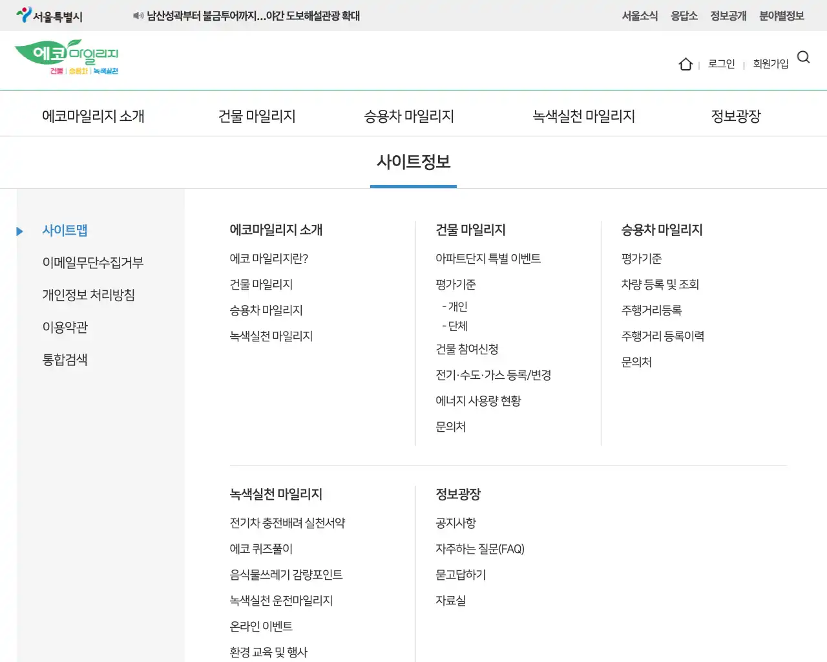Screen dimensions: 827x662
Task: Open 정보공개 in top bar
Action: (728, 16)
